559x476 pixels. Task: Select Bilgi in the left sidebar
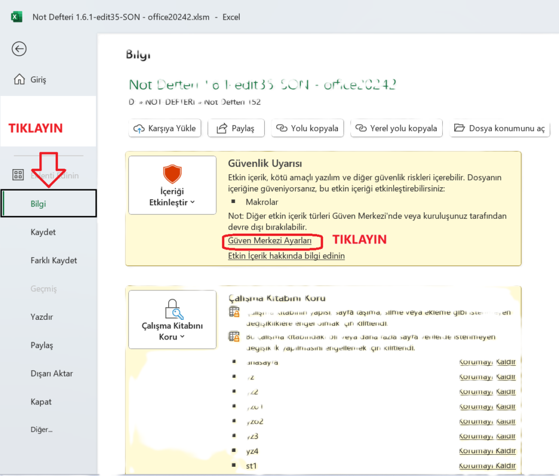[38, 204]
